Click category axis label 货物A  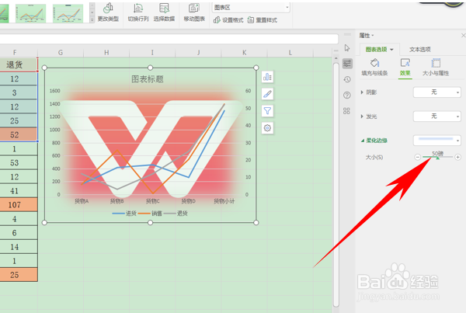82,201
